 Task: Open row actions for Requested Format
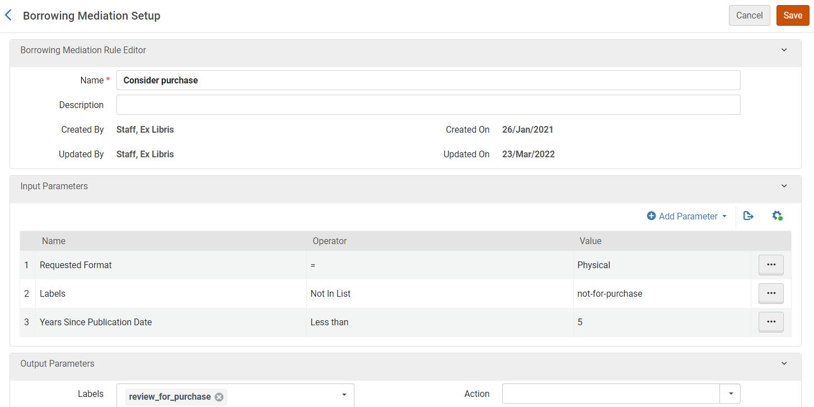(770, 265)
